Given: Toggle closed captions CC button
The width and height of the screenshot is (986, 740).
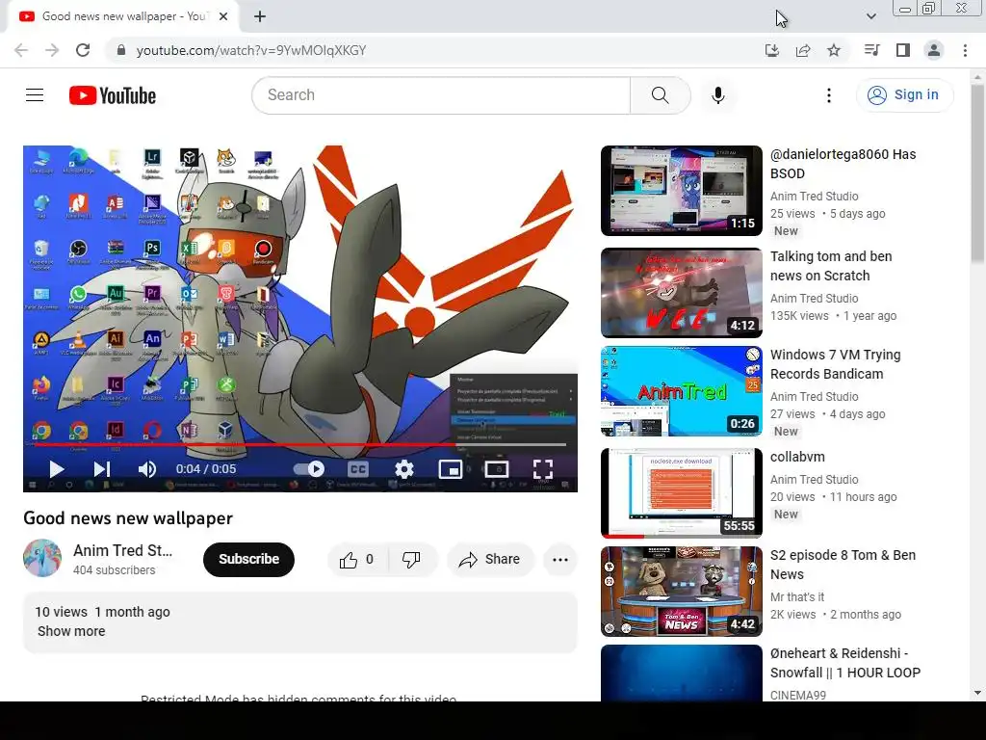Looking at the screenshot, I should pos(358,469).
